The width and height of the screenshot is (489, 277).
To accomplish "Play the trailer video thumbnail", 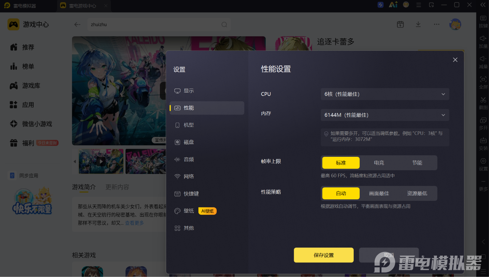I will (x=101, y=161).
